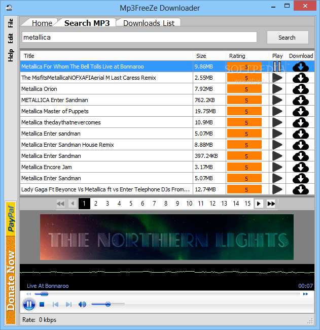The height and width of the screenshot is (330, 320).
Task: Download the Lady Gaga Ft Beyonce mashup
Action: (301, 189)
